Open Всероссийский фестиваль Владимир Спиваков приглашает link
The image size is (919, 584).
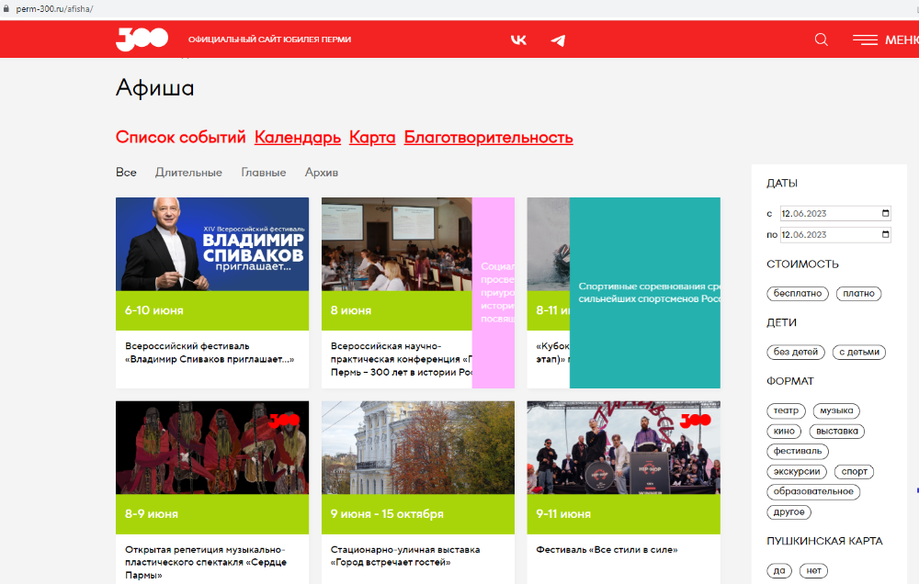210,353
